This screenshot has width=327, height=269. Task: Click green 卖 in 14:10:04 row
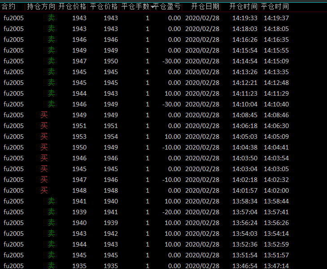[51, 104]
